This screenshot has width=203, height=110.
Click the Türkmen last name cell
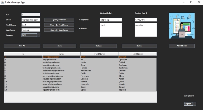pyautogui.click(x=137, y=68)
